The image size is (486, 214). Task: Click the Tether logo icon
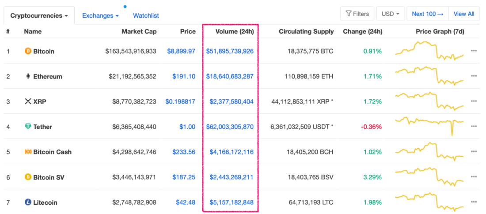click(x=28, y=127)
